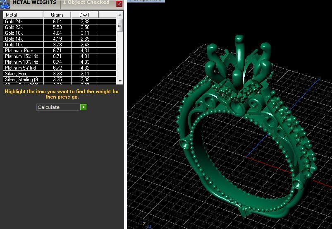The image size is (332, 229).
Task: Click the Perspective viewport label
Action: coord(146,1)
